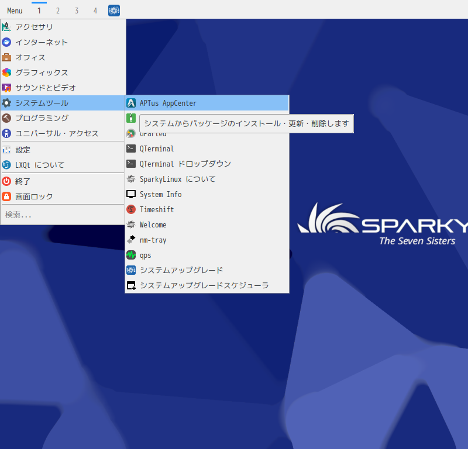Click the オフィス briefcase icon

coord(6,57)
